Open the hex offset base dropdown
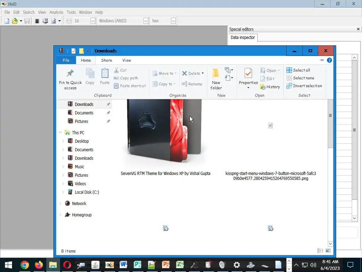This screenshot has height=272, width=362. tap(173, 21)
